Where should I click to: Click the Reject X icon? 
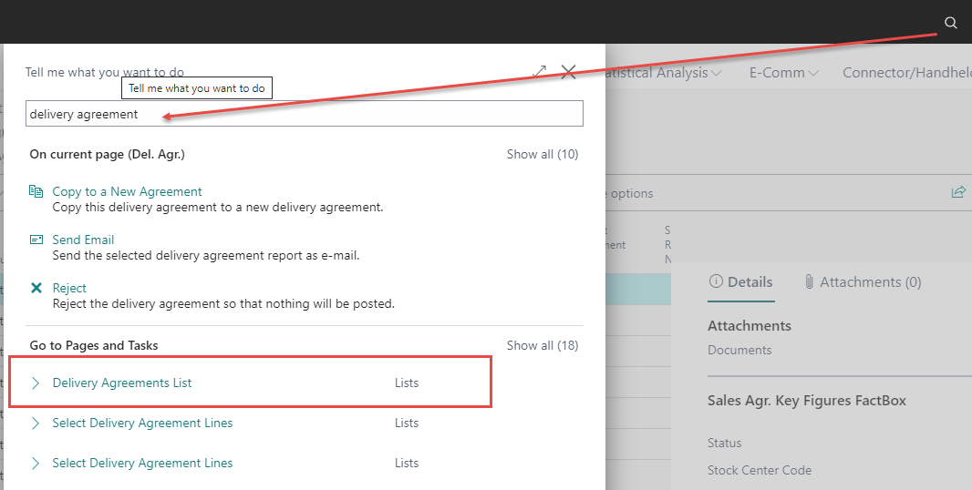click(36, 288)
